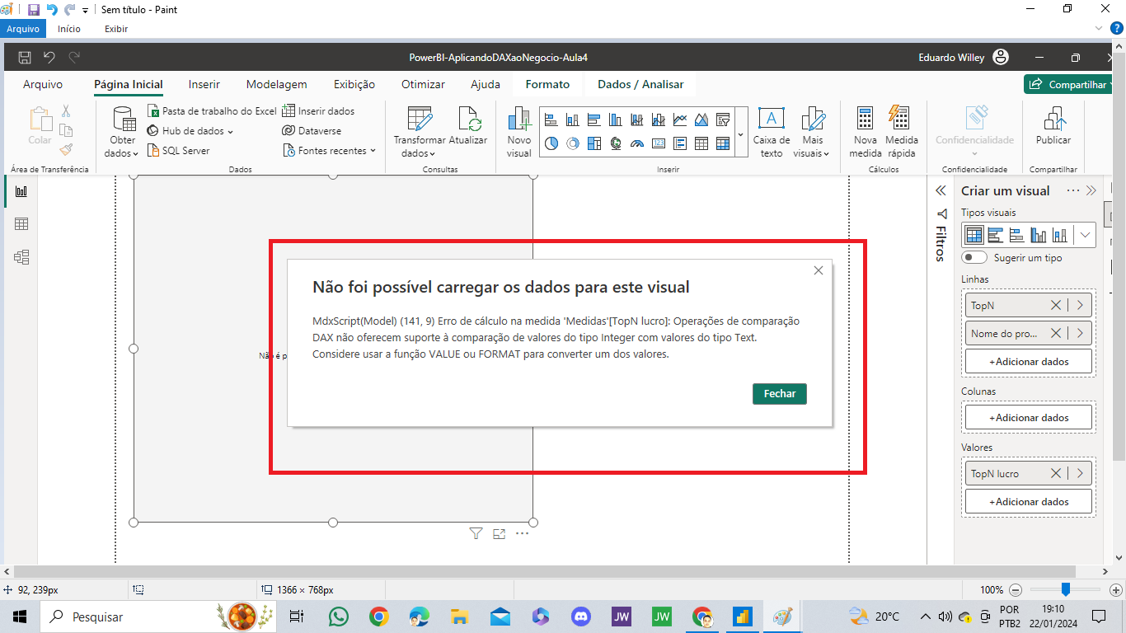Open the Table view icon in left sidebar
The width and height of the screenshot is (1126, 633).
(x=21, y=224)
